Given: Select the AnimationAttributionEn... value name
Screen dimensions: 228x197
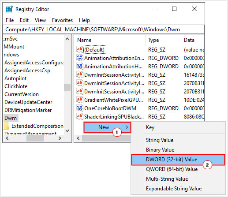Looking at the screenshot, I should (114, 58).
